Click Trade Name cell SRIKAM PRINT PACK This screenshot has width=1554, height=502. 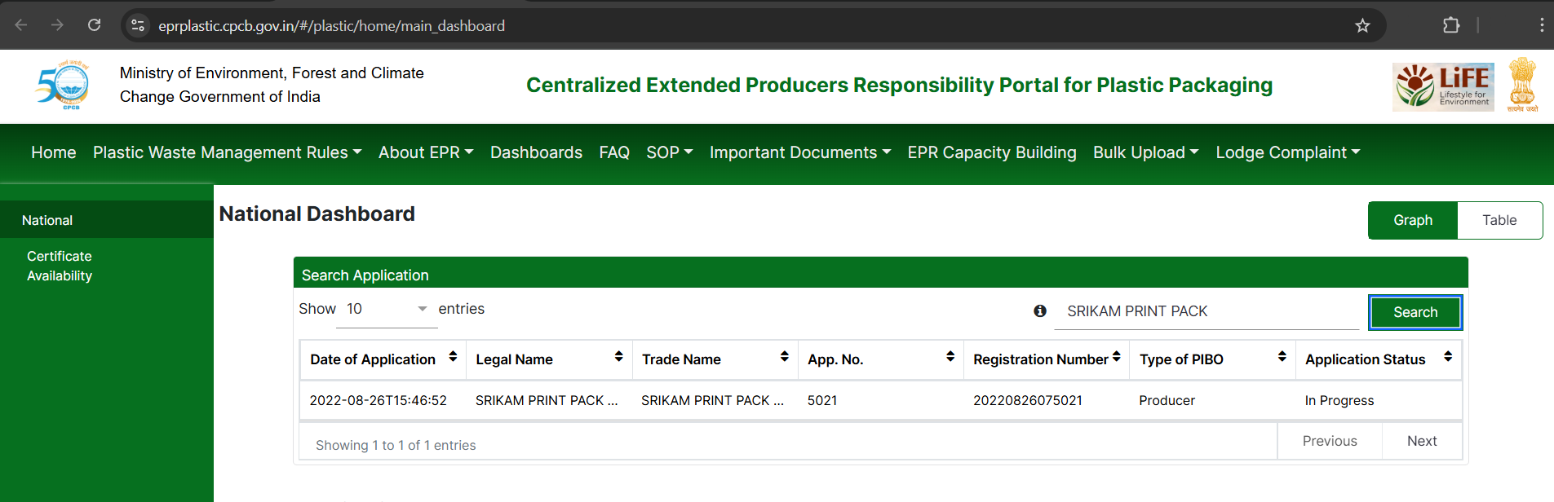pyautogui.click(x=712, y=400)
